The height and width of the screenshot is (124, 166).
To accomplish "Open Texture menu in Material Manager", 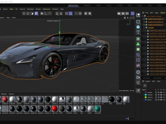I will [11, 94].
